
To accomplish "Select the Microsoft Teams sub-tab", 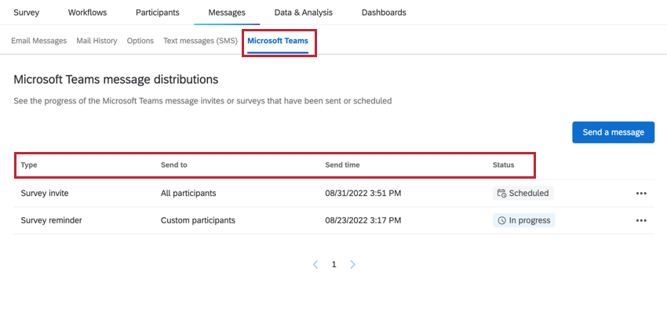I will (278, 41).
